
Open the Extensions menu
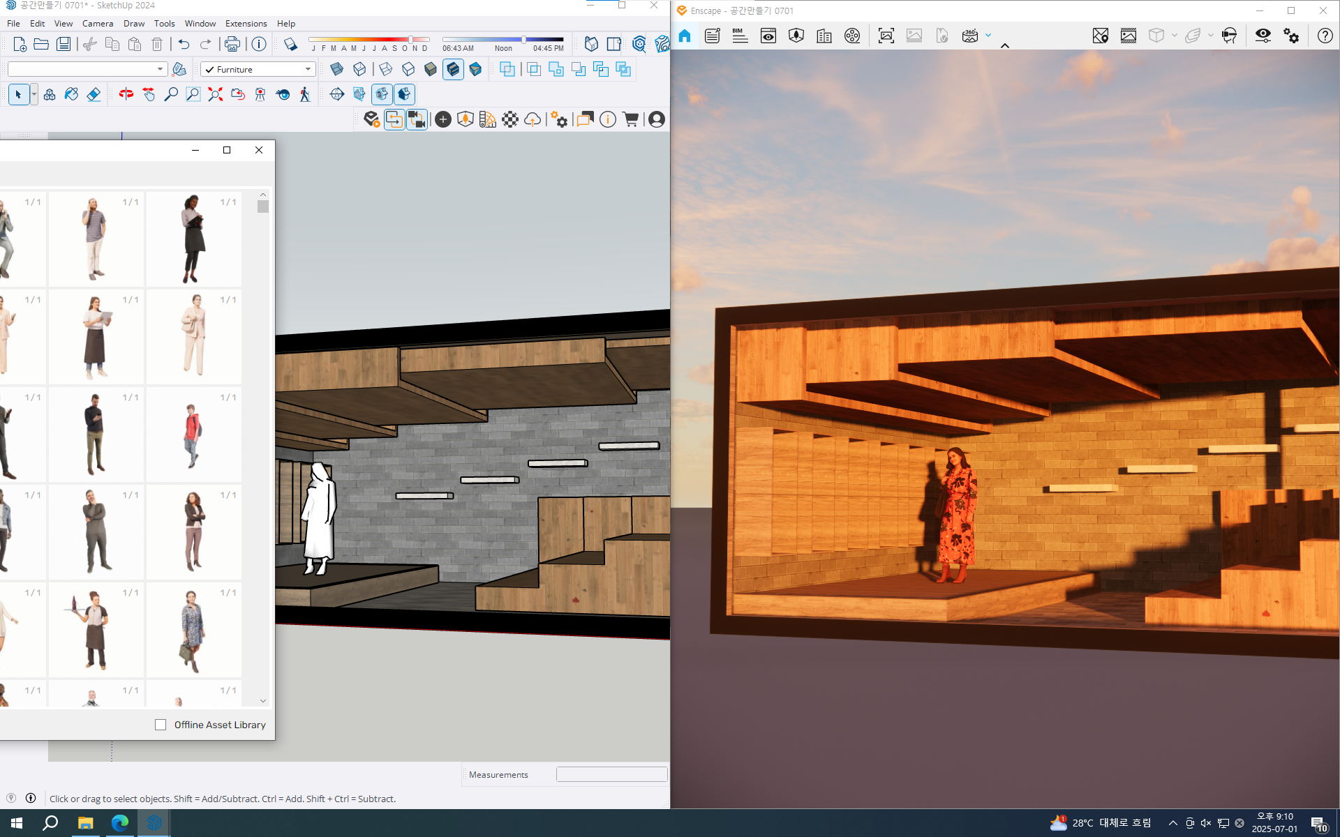[246, 23]
